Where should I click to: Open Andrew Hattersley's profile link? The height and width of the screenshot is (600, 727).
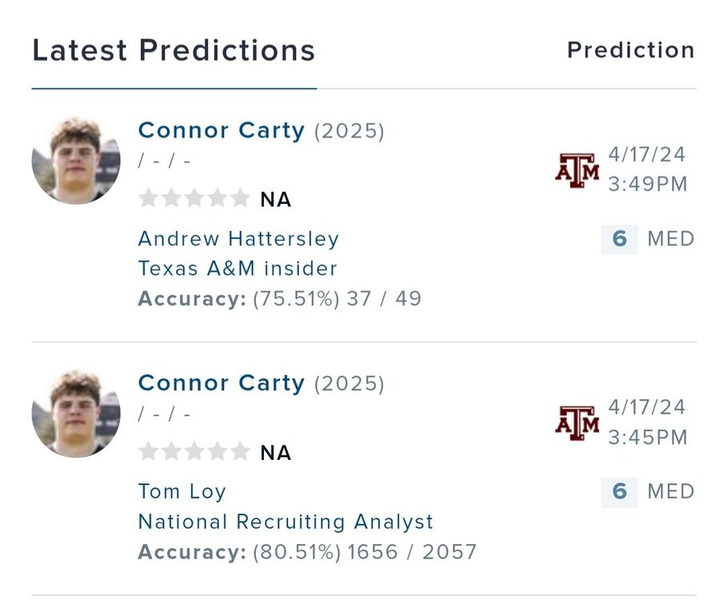tap(238, 238)
